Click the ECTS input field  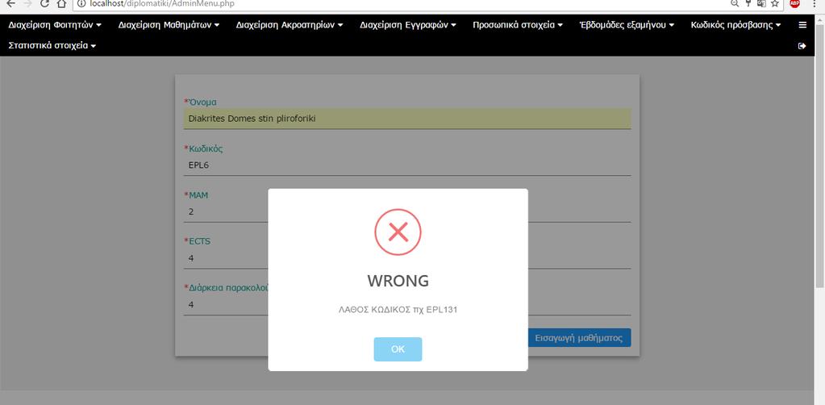click(407, 258)
